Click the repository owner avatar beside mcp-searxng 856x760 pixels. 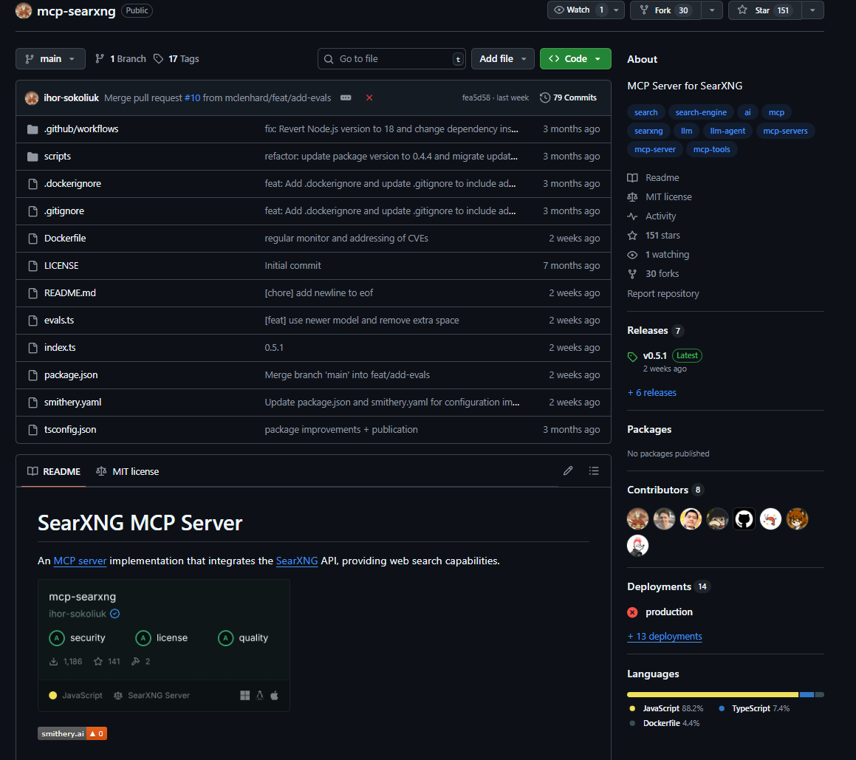(24, 10)
